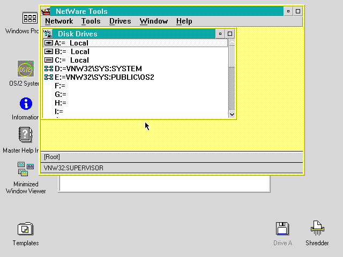The image size is (343, 257).
Task: Select the B:= Local drive row
Action: click(x=136, y=51)
